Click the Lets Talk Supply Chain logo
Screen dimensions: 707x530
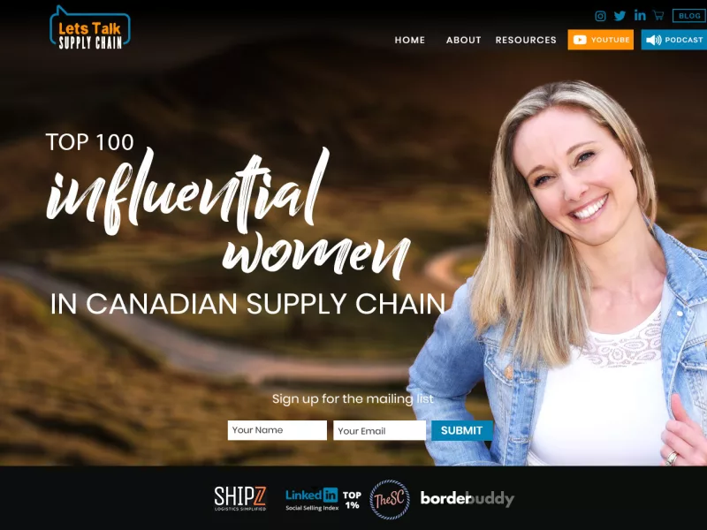pos(90,28)
